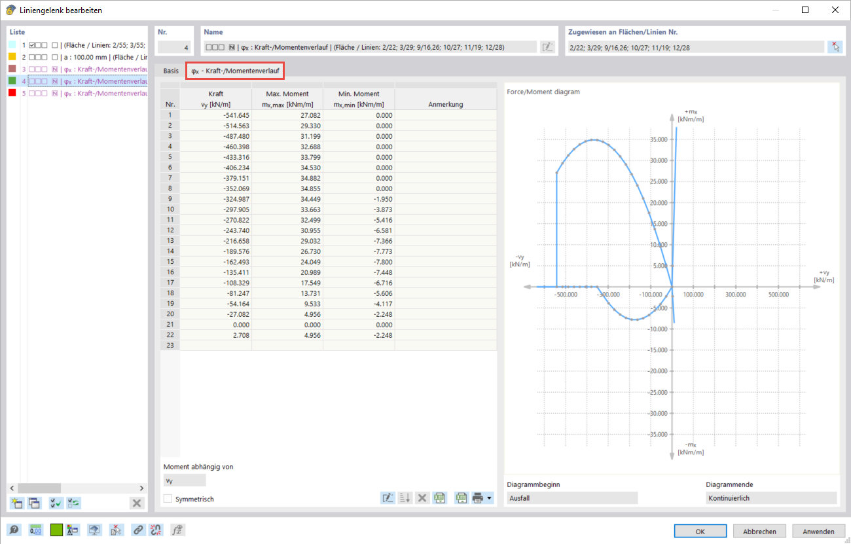Click Max. Moment cell 27.082
851x544 pixels.
point(287,115)
